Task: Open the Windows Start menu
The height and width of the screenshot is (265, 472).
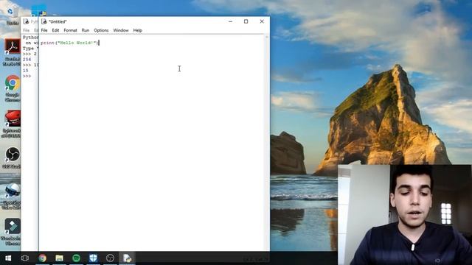Action: click(x=8, y=258)
